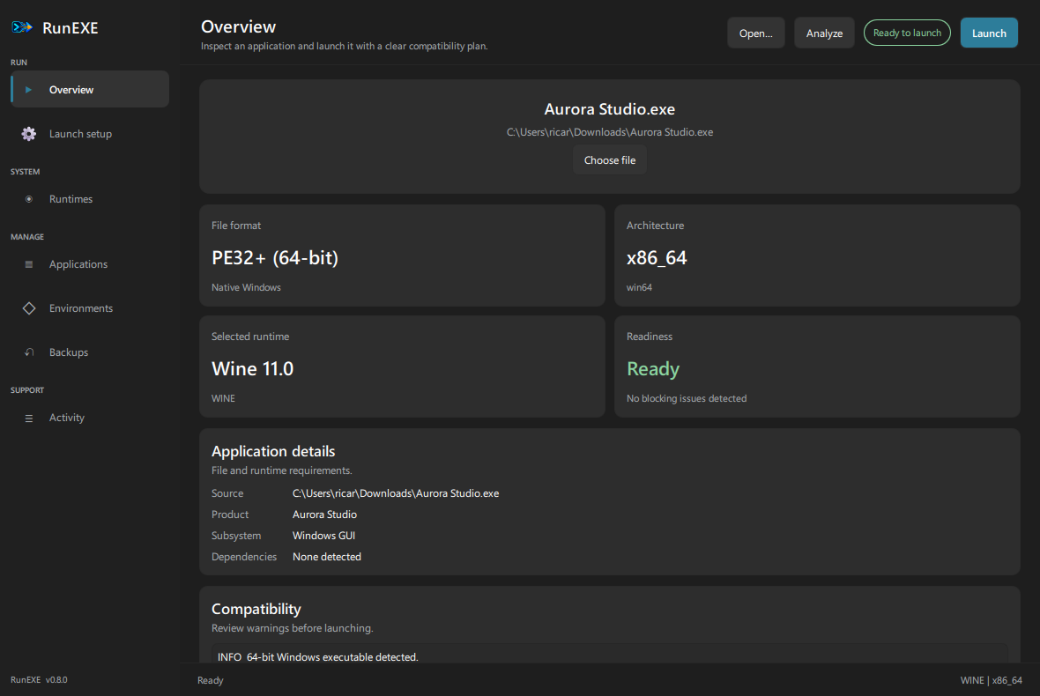Click No blocking issues detected text
The image size is (1040, 696).
(x=687, y=398)
